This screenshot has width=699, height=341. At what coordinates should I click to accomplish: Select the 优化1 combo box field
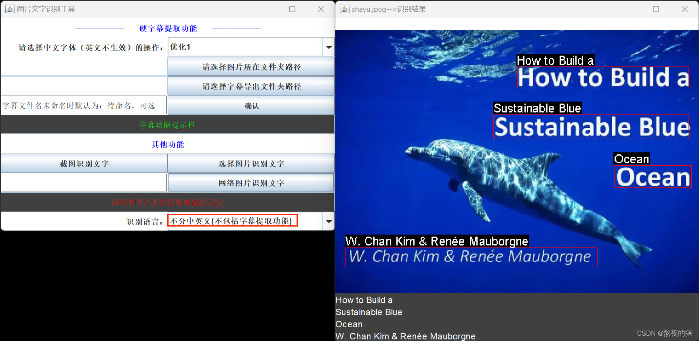pyautogui.click(x=245, y=47)
